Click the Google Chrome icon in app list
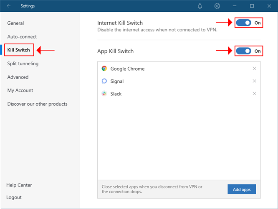278x209 pixels. [x=104, y=69]
